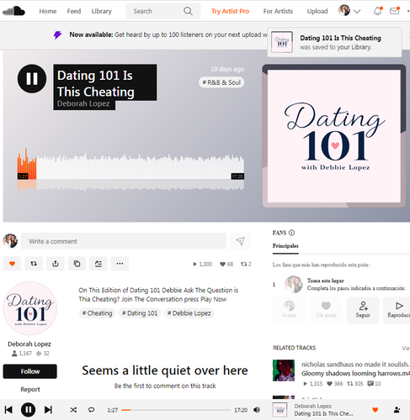The height and width of the screenshot is (420, 410).
Task: Toggle shuffle in player bar
Action: 73,410
